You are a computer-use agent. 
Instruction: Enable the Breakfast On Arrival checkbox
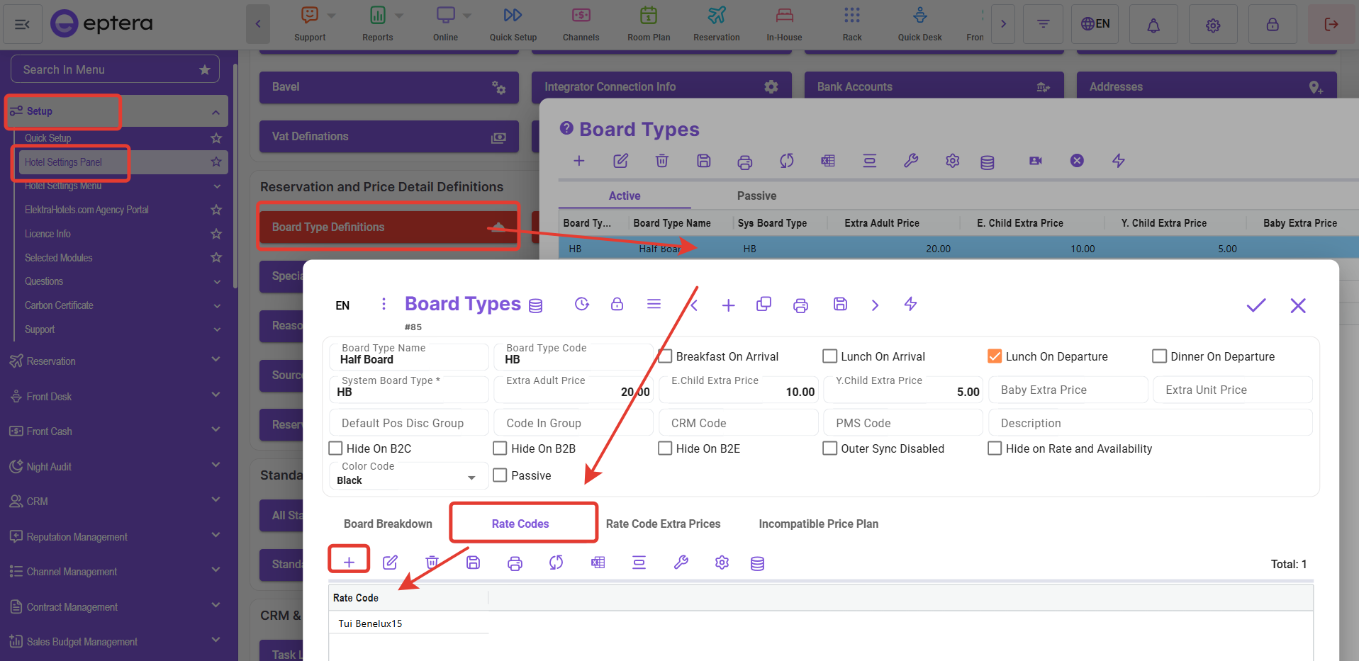point(666,356)
